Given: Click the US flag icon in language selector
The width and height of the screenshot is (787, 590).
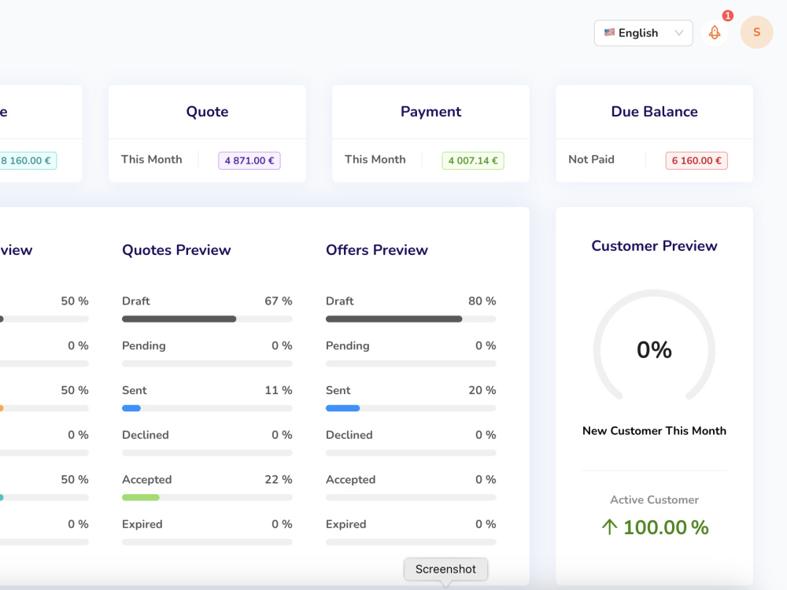Looking at the screenshot, I should click(609, 32).
